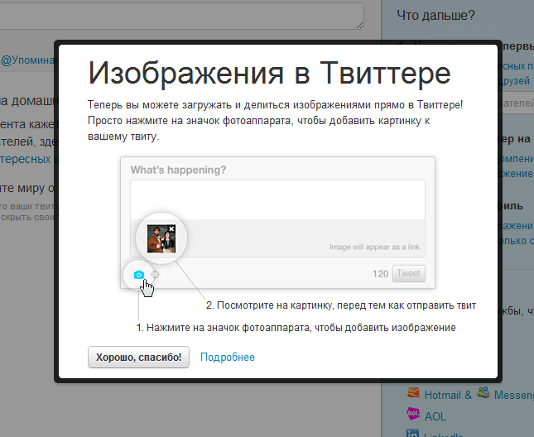
Task: Remove the photo with its X icon
Action: coord(171,229)
